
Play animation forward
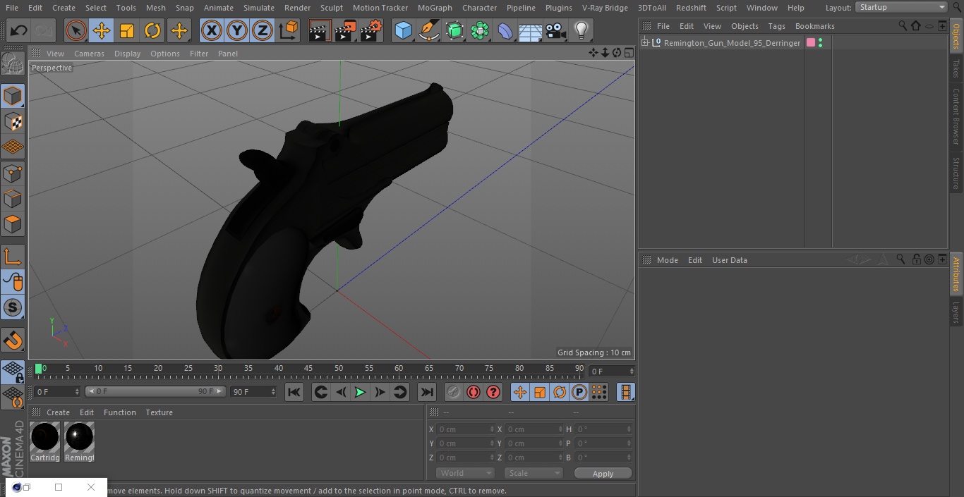tap(360, 392)
